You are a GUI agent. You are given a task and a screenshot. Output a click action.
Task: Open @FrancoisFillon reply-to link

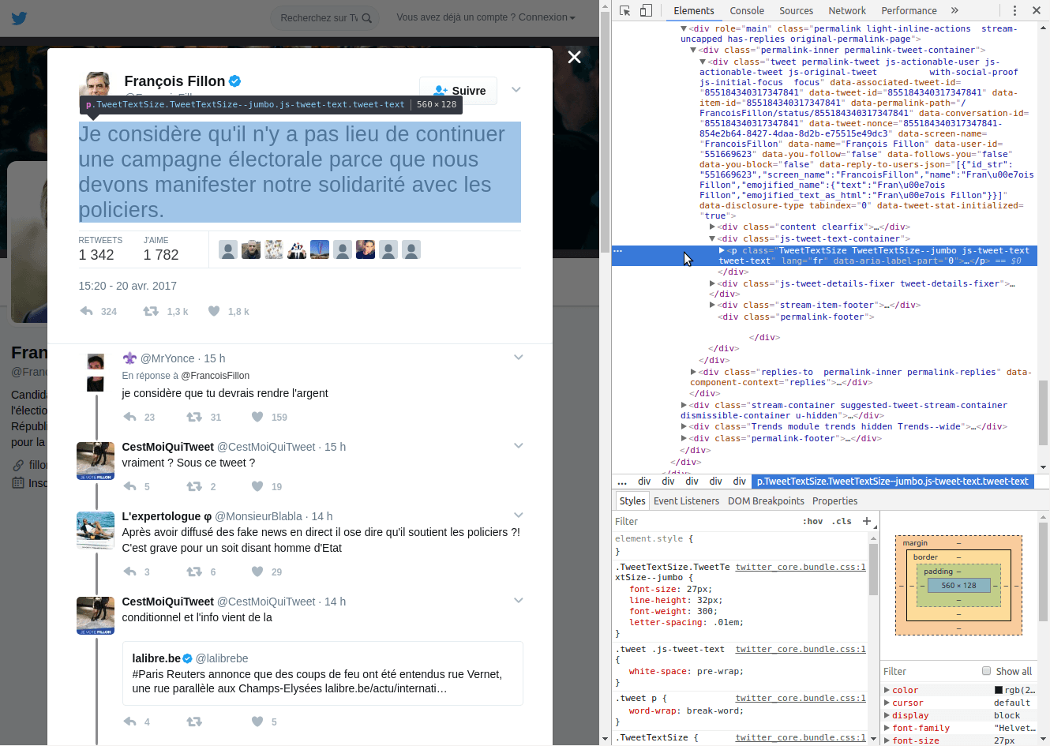coord(216,376)
